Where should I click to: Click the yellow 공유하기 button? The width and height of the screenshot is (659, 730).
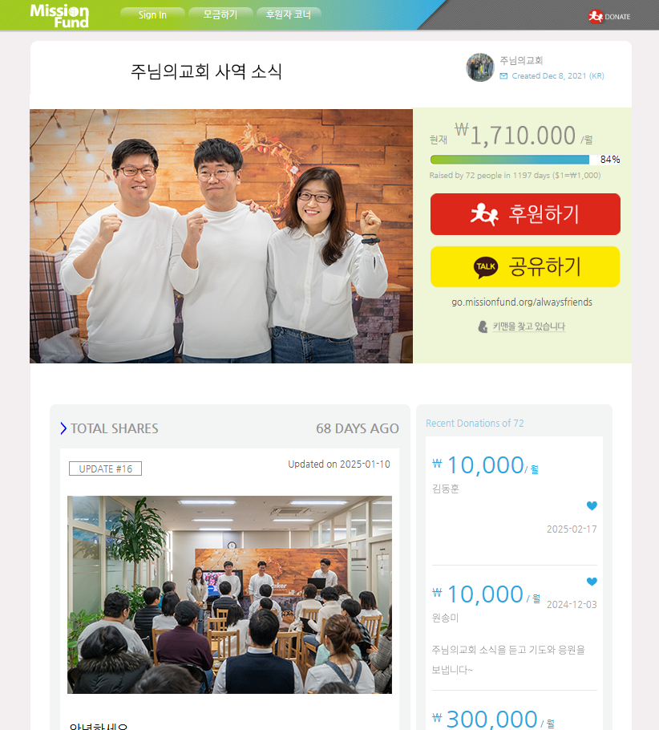coord(525,267)
